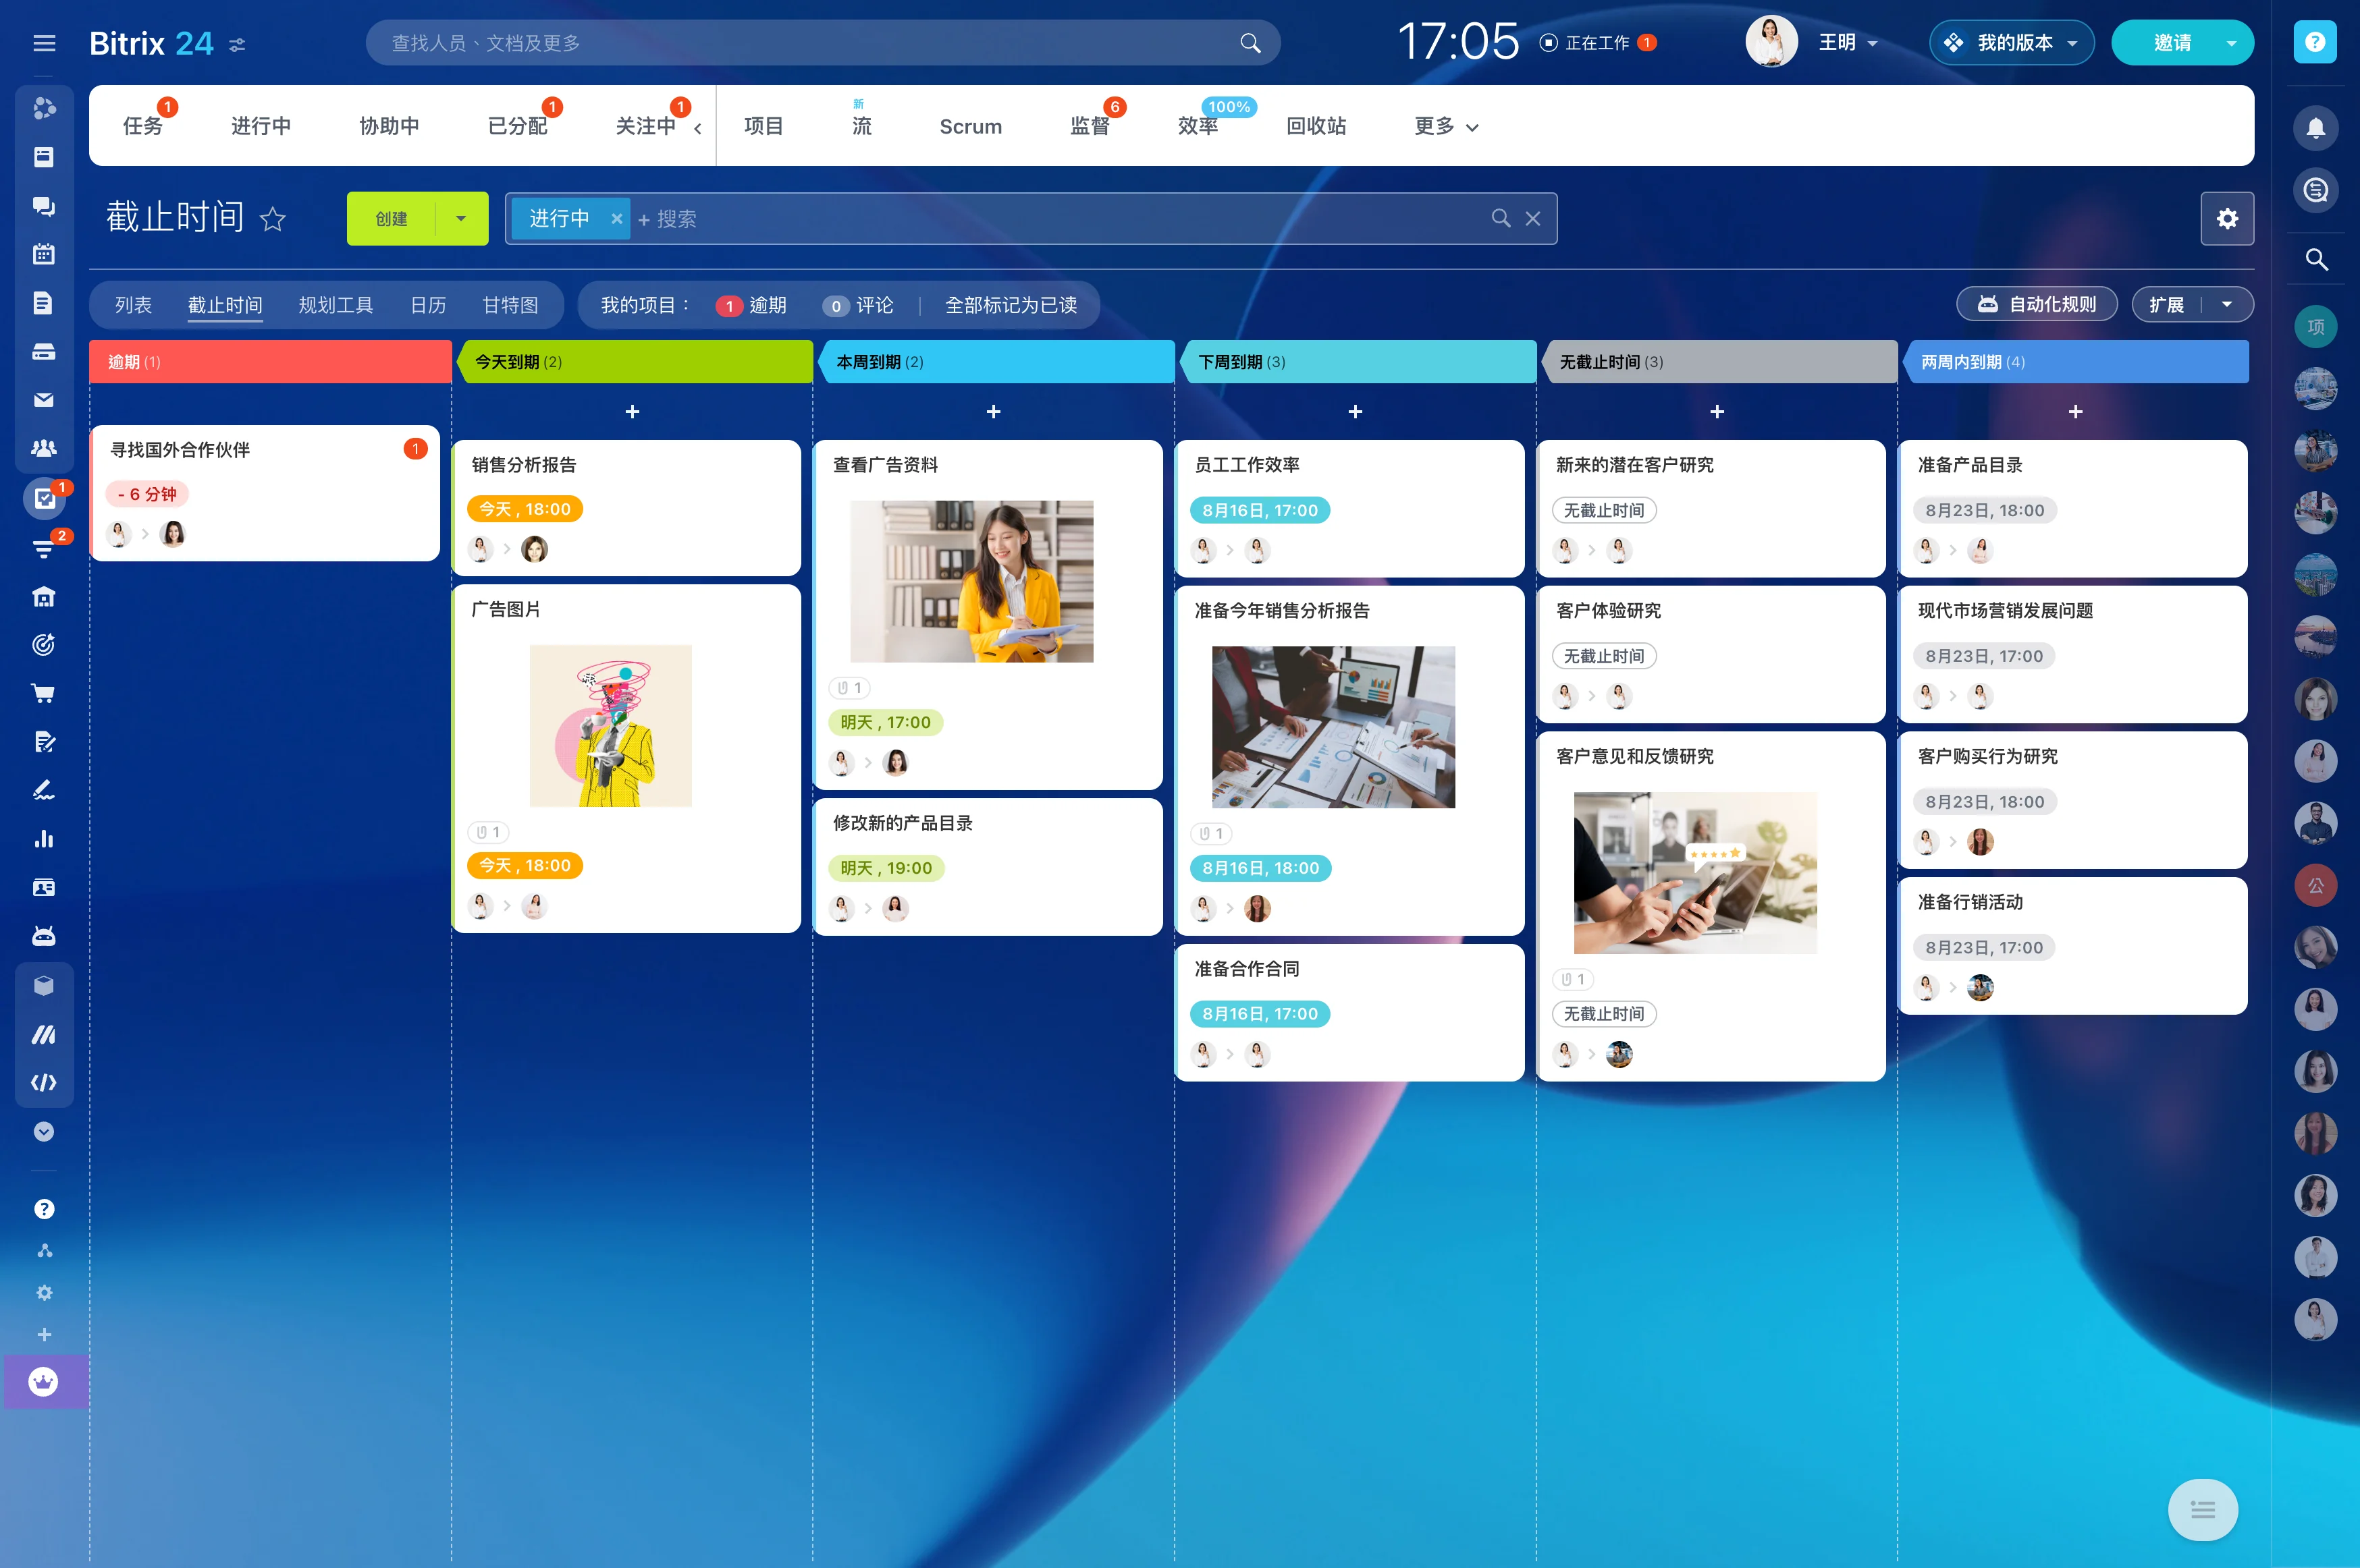Screen dimensions: 2360x1568
Task: Open 创建 button dropdown arrow
Action: tap(461, 219)
